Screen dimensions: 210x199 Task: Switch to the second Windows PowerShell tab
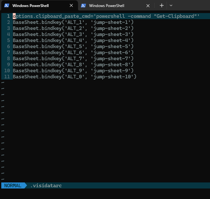[x=116, y=6]
